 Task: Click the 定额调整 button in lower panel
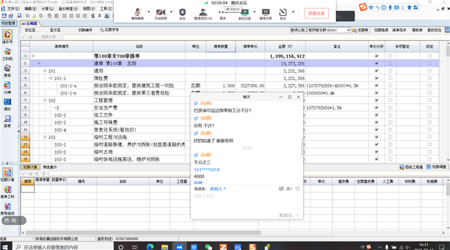coord(436,167)
